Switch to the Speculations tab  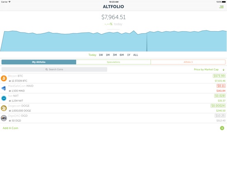[x=113, y=62]
